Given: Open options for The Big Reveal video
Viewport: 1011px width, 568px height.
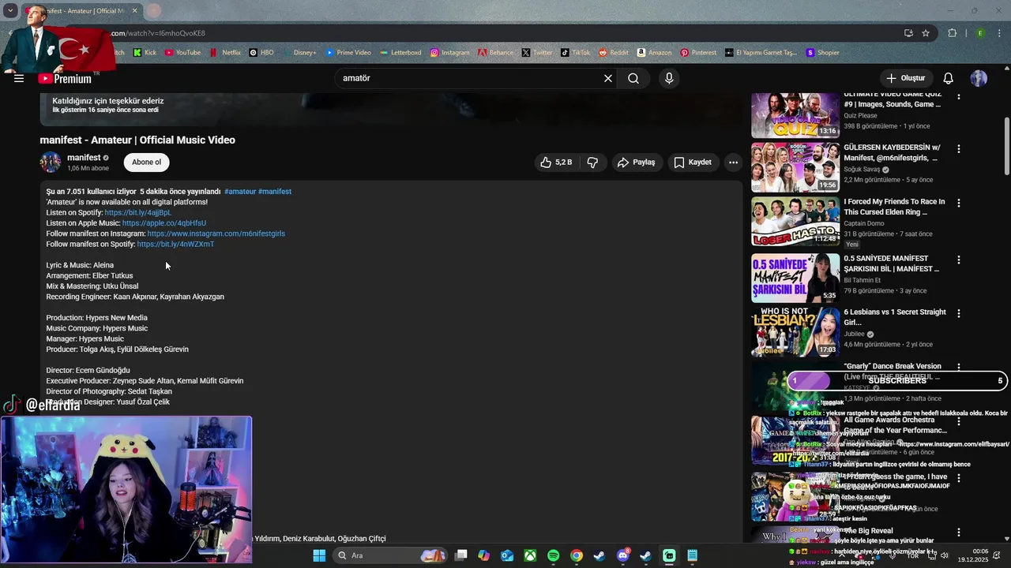Looking at the screenshot, I should click(959, 532).
